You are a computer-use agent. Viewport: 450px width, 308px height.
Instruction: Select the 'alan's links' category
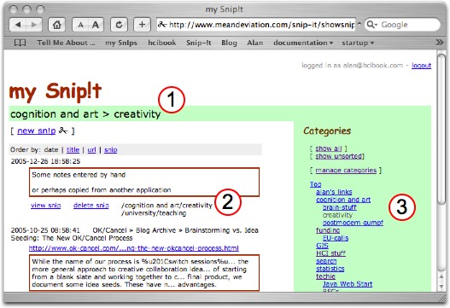click(334, 192)
